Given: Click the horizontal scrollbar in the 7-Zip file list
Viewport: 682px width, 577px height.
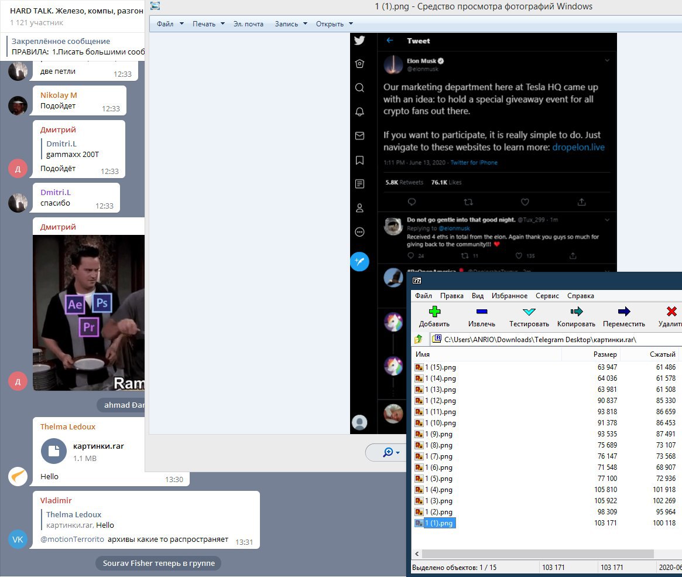Looking at the screenshot, I should 537,554.
